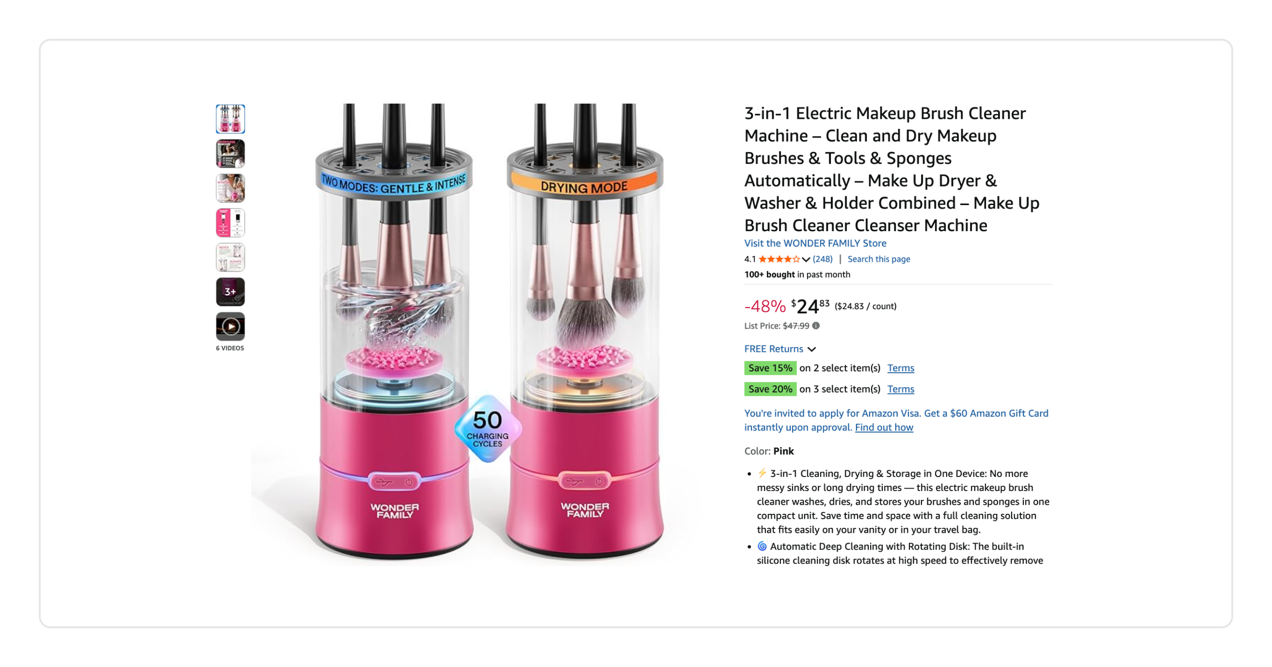Viewport: 1272px width, 667px height.
Task: Open Terms for Save 15% offer
Action: [901, 368]
